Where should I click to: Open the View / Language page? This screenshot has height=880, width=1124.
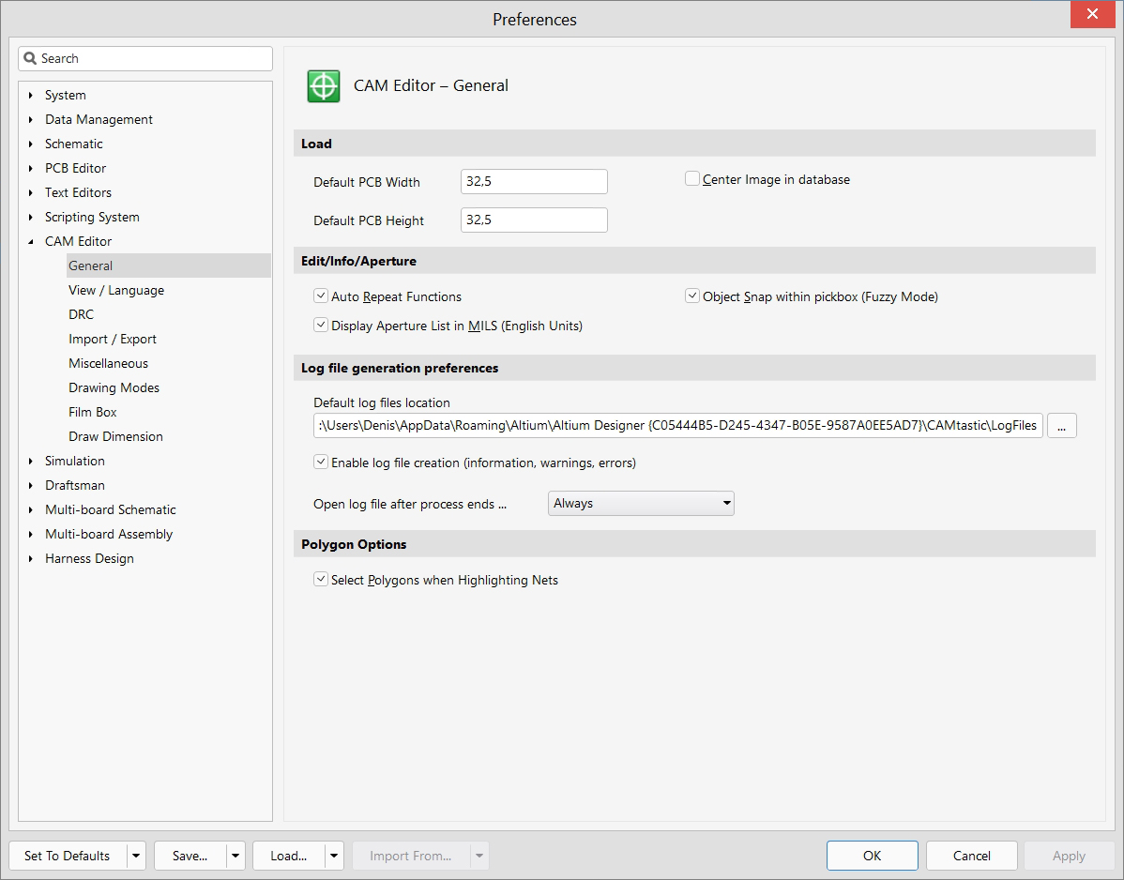click(116, 290)
